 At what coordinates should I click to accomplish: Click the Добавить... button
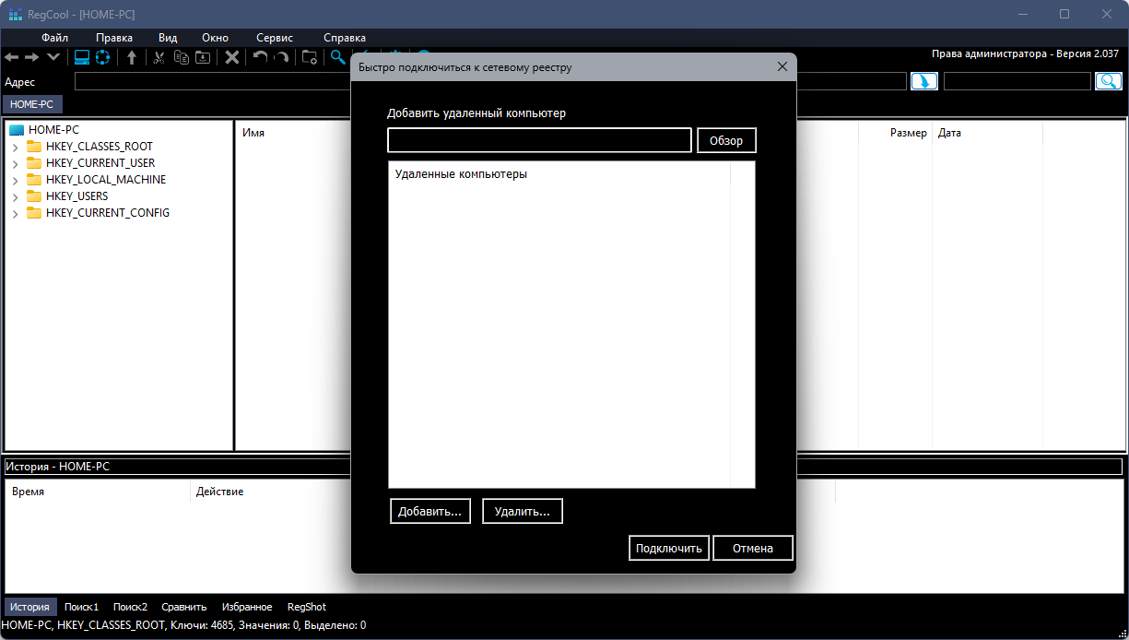click(430, 512)
